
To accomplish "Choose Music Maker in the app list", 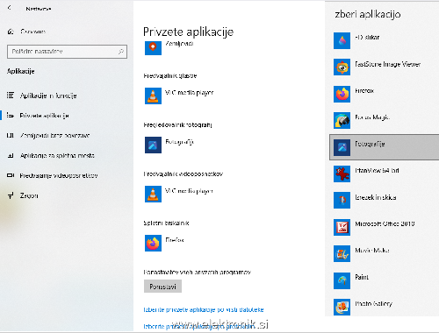I will (384, 253).
